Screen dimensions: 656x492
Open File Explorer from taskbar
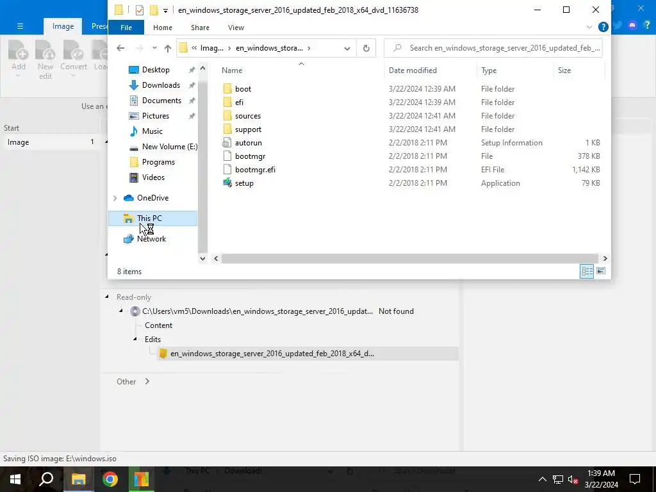pos(78,479)
